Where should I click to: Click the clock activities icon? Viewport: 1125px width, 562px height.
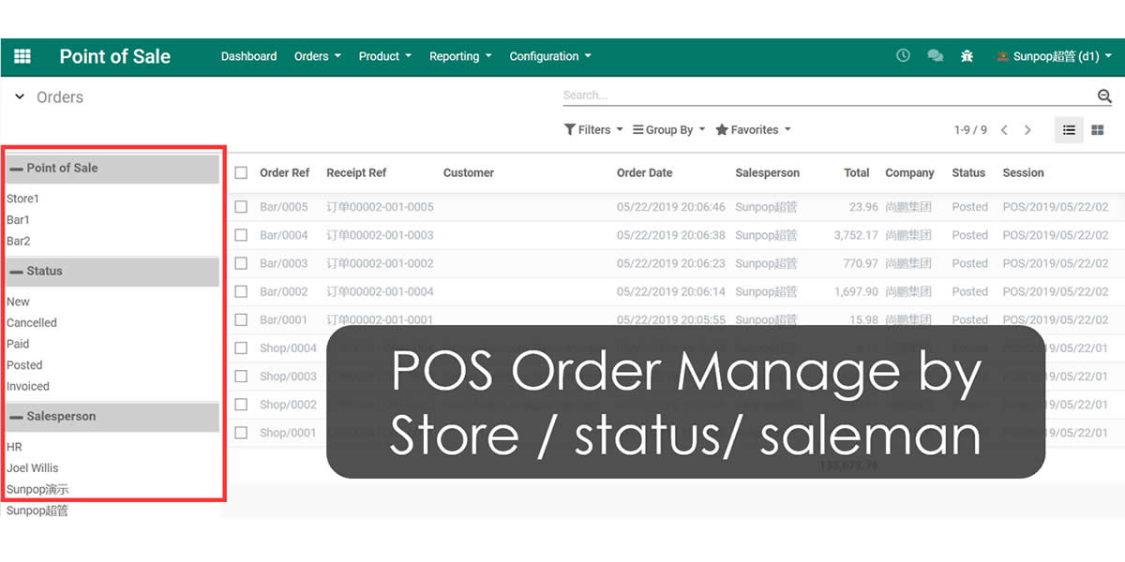pos(903,56)
